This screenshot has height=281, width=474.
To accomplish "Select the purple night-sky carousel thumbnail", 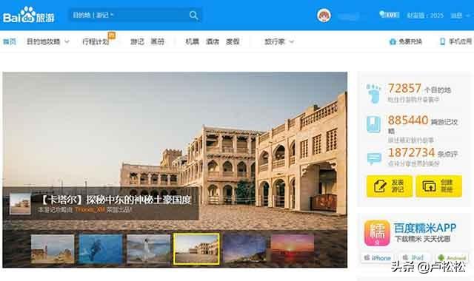I will pyautogui.click(x=244, y=249).
